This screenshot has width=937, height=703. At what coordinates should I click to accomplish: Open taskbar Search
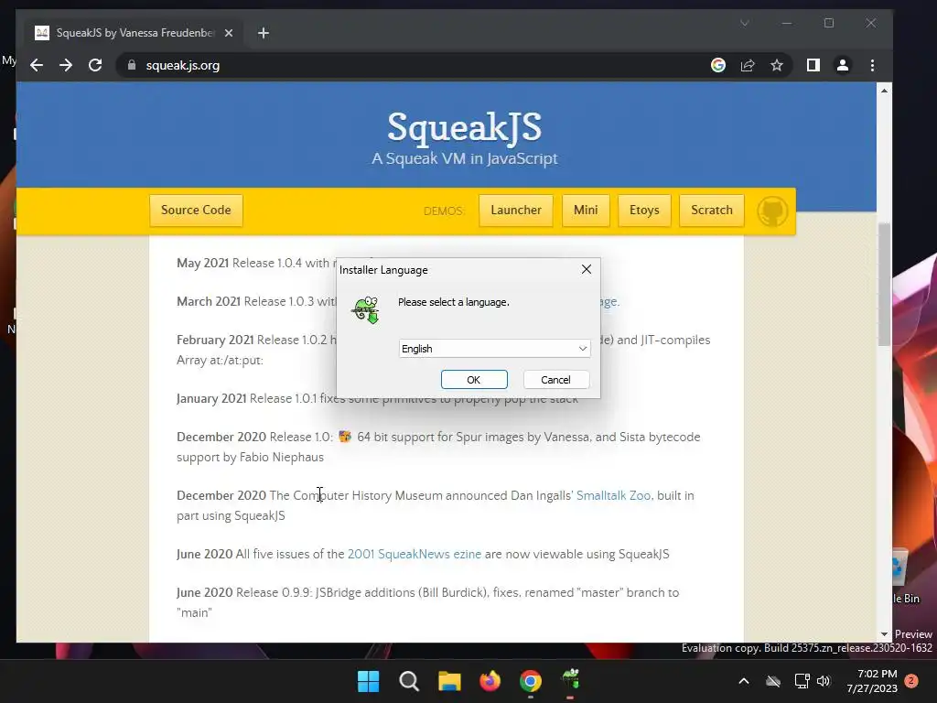[409, 681]
